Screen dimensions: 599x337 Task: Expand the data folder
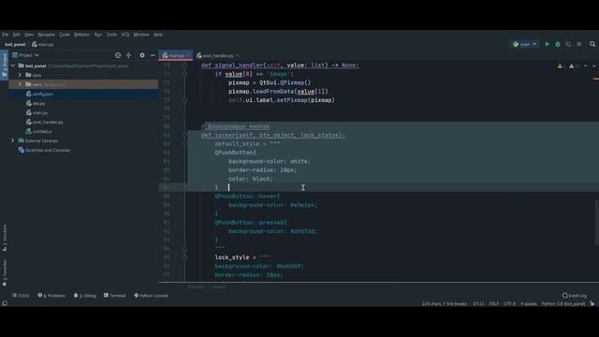point(20,75)
